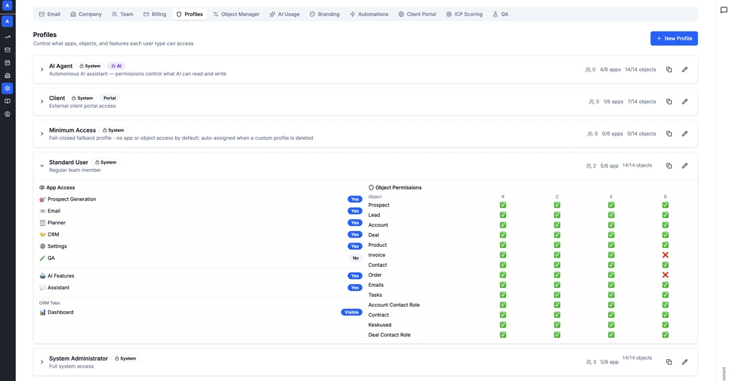Open the trending chart icon in sidebar

point(7,37)
